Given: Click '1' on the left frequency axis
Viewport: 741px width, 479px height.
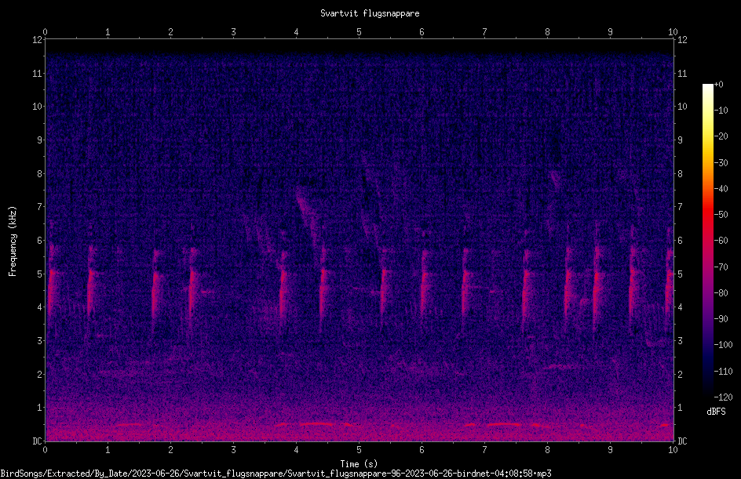Looking at the screenshot, I should pos(40,408).
